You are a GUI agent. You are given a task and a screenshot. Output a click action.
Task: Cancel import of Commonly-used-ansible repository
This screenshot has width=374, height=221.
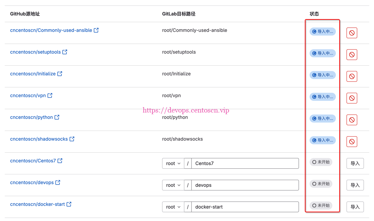coord(352,33)
